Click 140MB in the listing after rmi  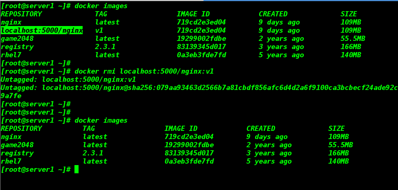pyautogui.click(x=338, y=161)
